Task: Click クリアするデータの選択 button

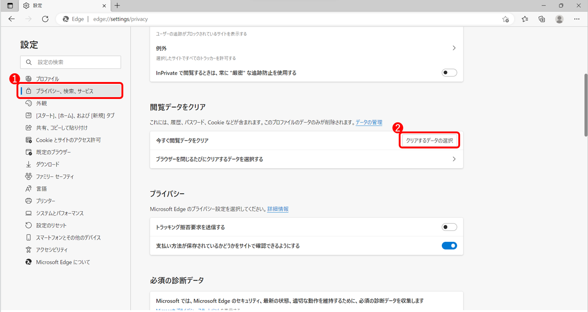Action: click(429, 141)
